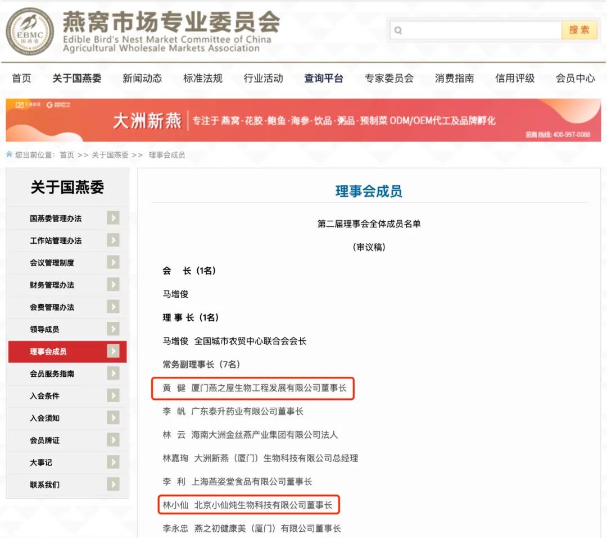
Task: Select highlighted 理事会成员 sidebar item
Action: coord(67,351)
